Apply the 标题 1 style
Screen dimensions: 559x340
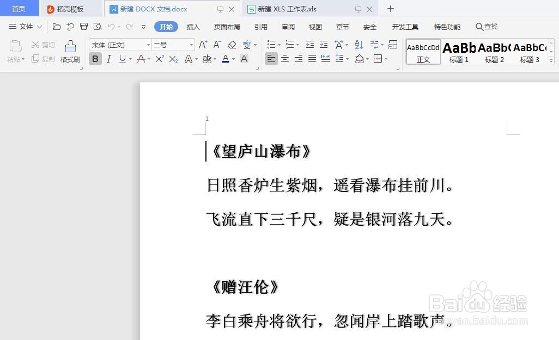point(459,52)
